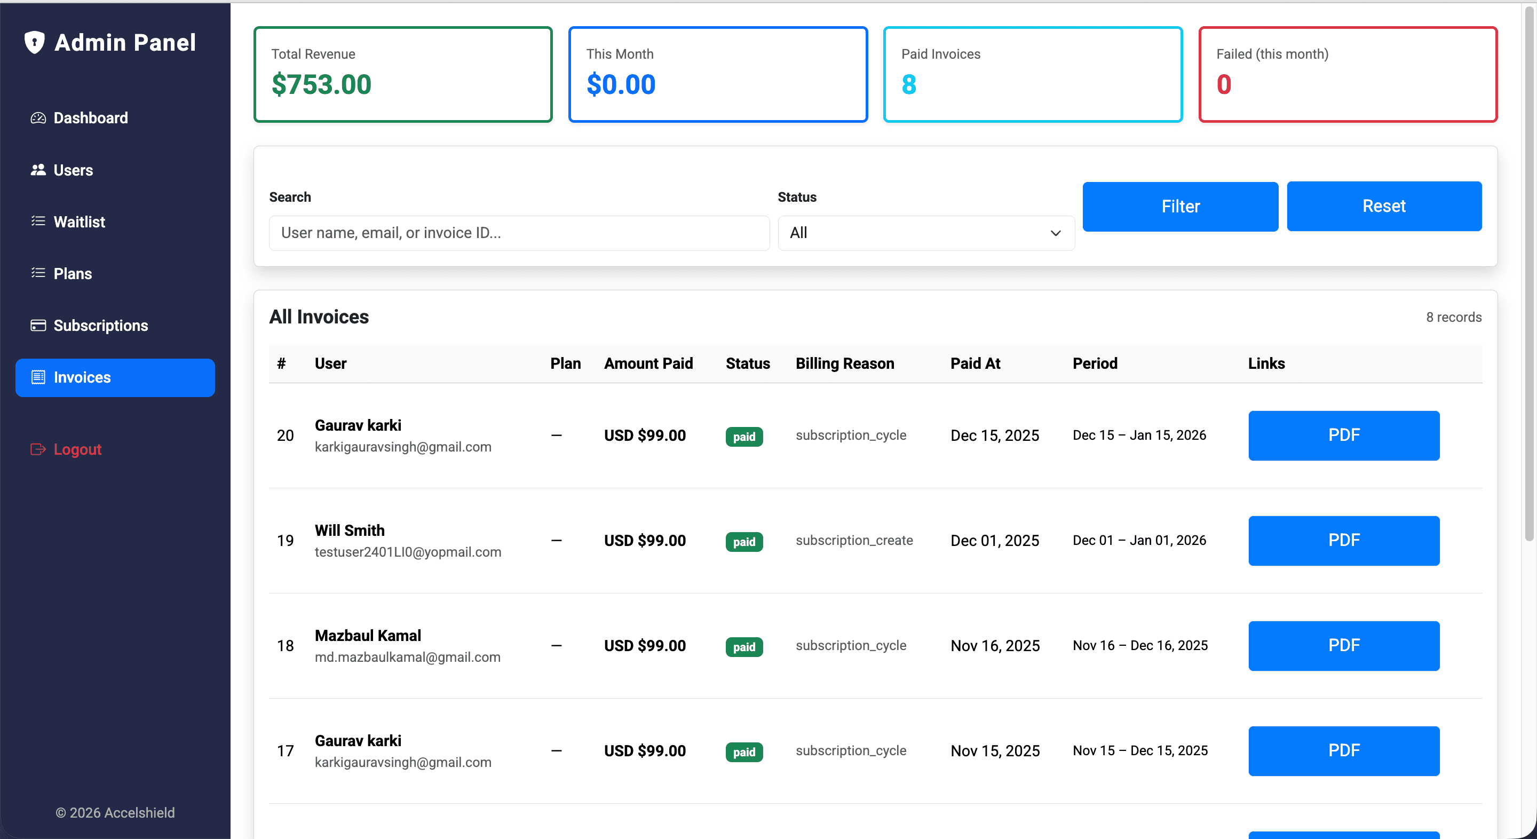Image resolution: width=1537 pixels, height=839 pixels.
Task: Focus the invoice search input field
Action: point(519,233)
